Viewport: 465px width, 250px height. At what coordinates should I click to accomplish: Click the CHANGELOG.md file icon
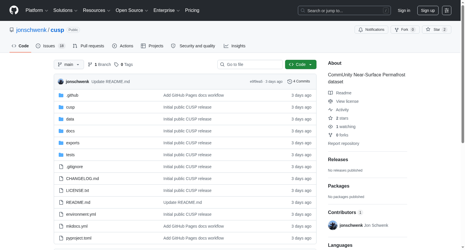click(61, 179)
